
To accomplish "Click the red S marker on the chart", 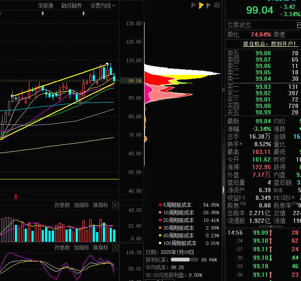I will pos(16,196).
